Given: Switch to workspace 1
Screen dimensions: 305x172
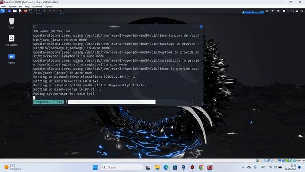Looking at the screenshot, I should [x=39, y=11].
